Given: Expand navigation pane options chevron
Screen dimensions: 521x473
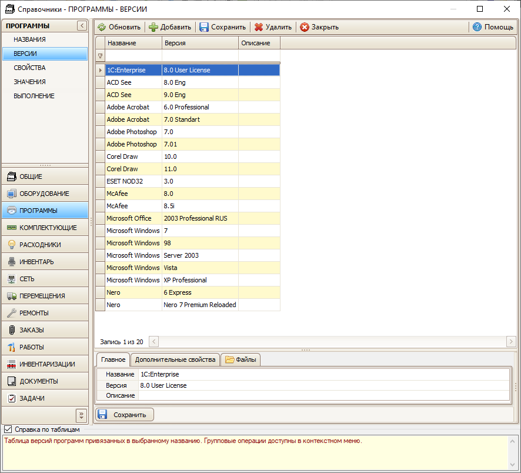Looking at the screenshot, I should coord(81,415).
